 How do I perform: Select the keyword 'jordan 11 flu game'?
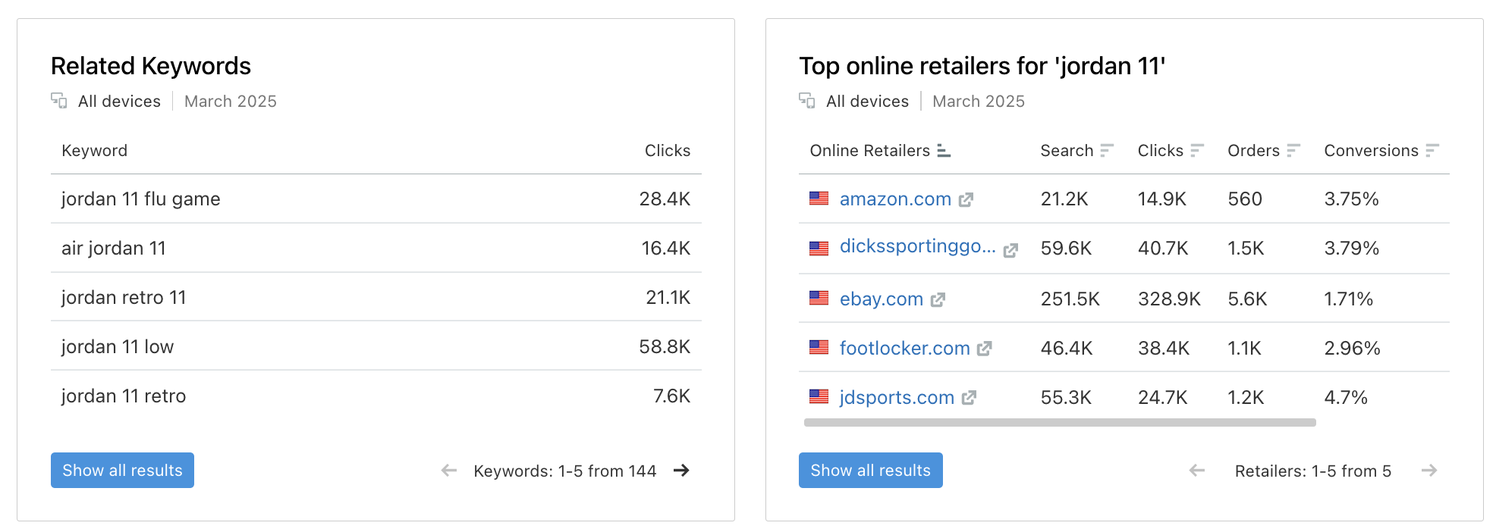[140, 199]
